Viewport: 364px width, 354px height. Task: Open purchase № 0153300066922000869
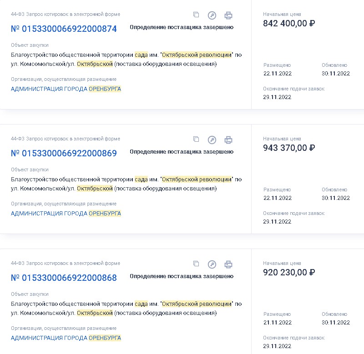tap(64, 153)
